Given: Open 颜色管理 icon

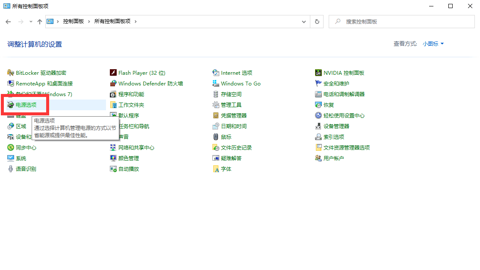Looking at the screenshot, I should (x=113, y=158).
